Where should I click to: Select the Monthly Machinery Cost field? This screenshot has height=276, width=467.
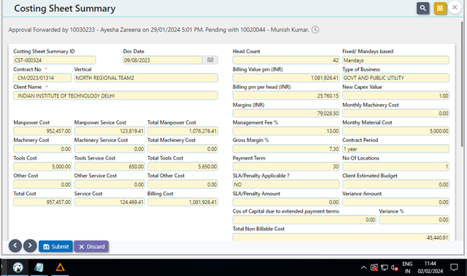pyautogui.click(x=395, y=113)
